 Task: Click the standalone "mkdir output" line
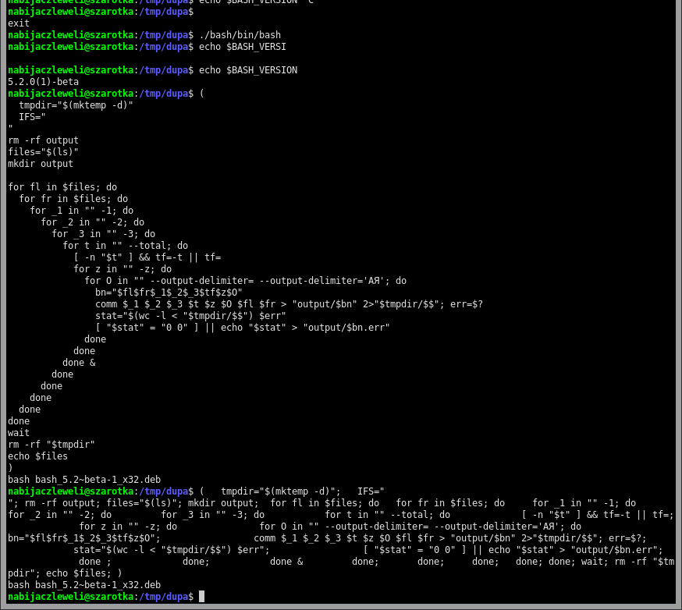[x=41, y=164]
